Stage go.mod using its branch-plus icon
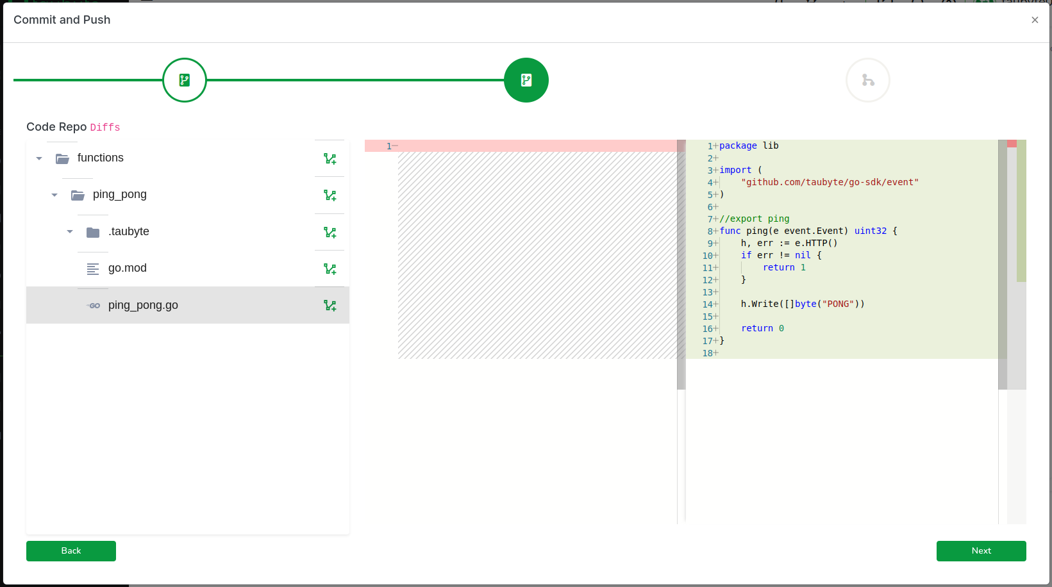 (330, 269)
